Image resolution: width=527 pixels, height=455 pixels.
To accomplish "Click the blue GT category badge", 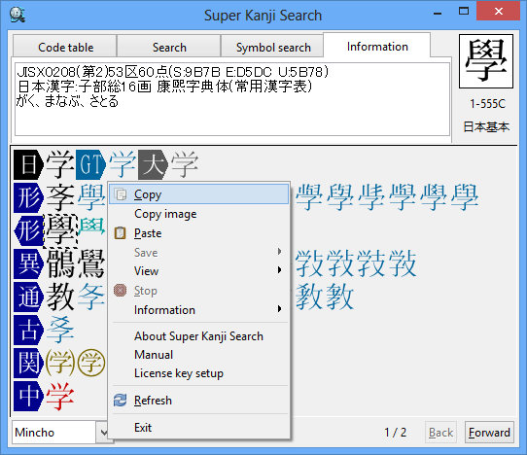I will coord(90,164).
